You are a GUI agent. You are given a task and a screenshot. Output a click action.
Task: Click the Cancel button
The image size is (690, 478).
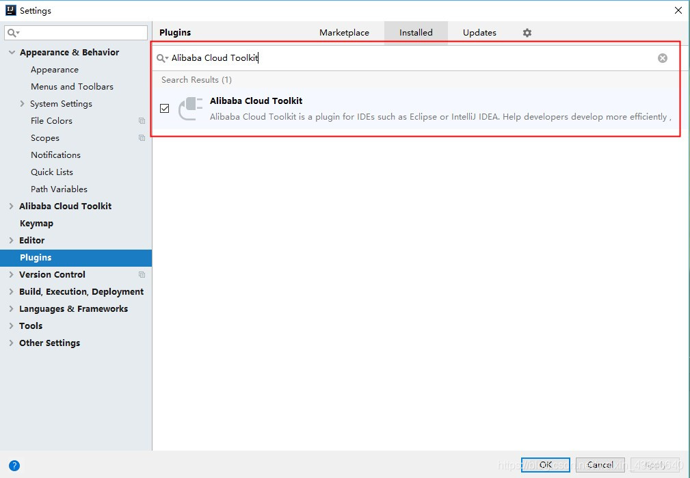click(600, 465)
